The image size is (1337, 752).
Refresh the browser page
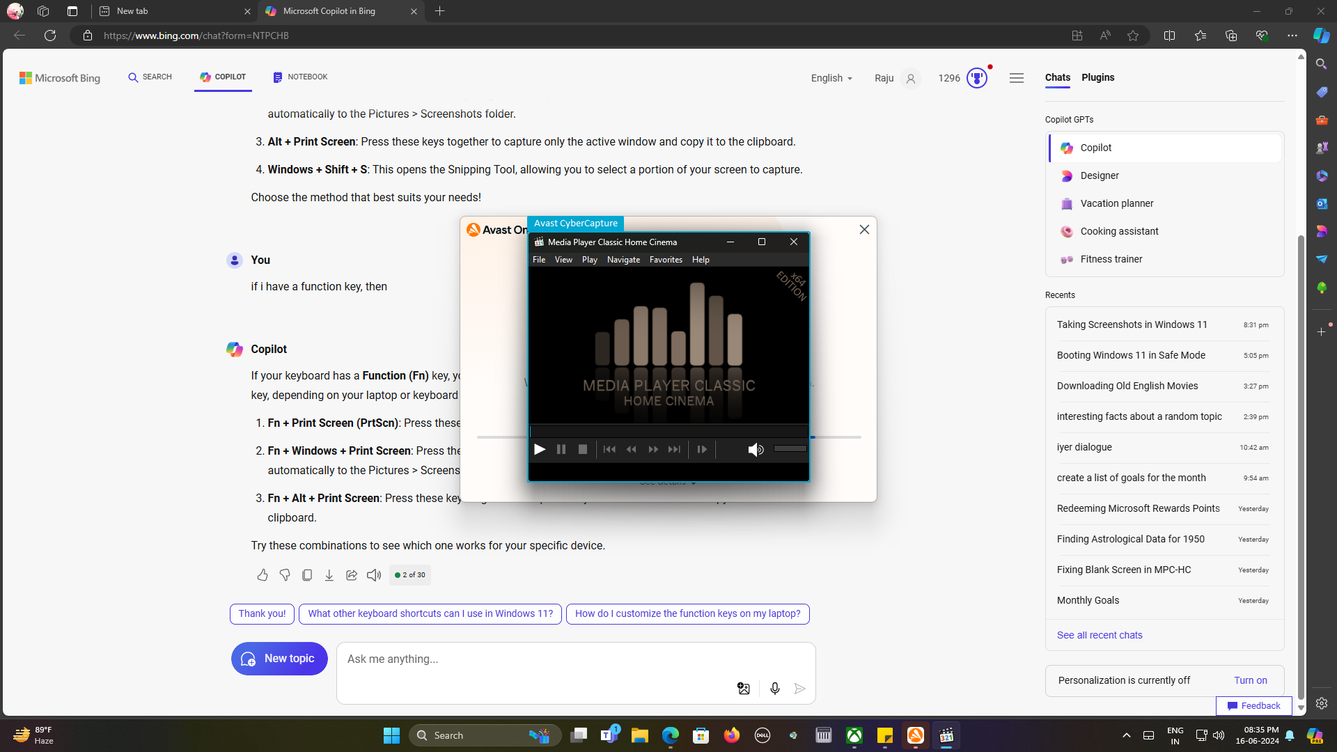50,36
